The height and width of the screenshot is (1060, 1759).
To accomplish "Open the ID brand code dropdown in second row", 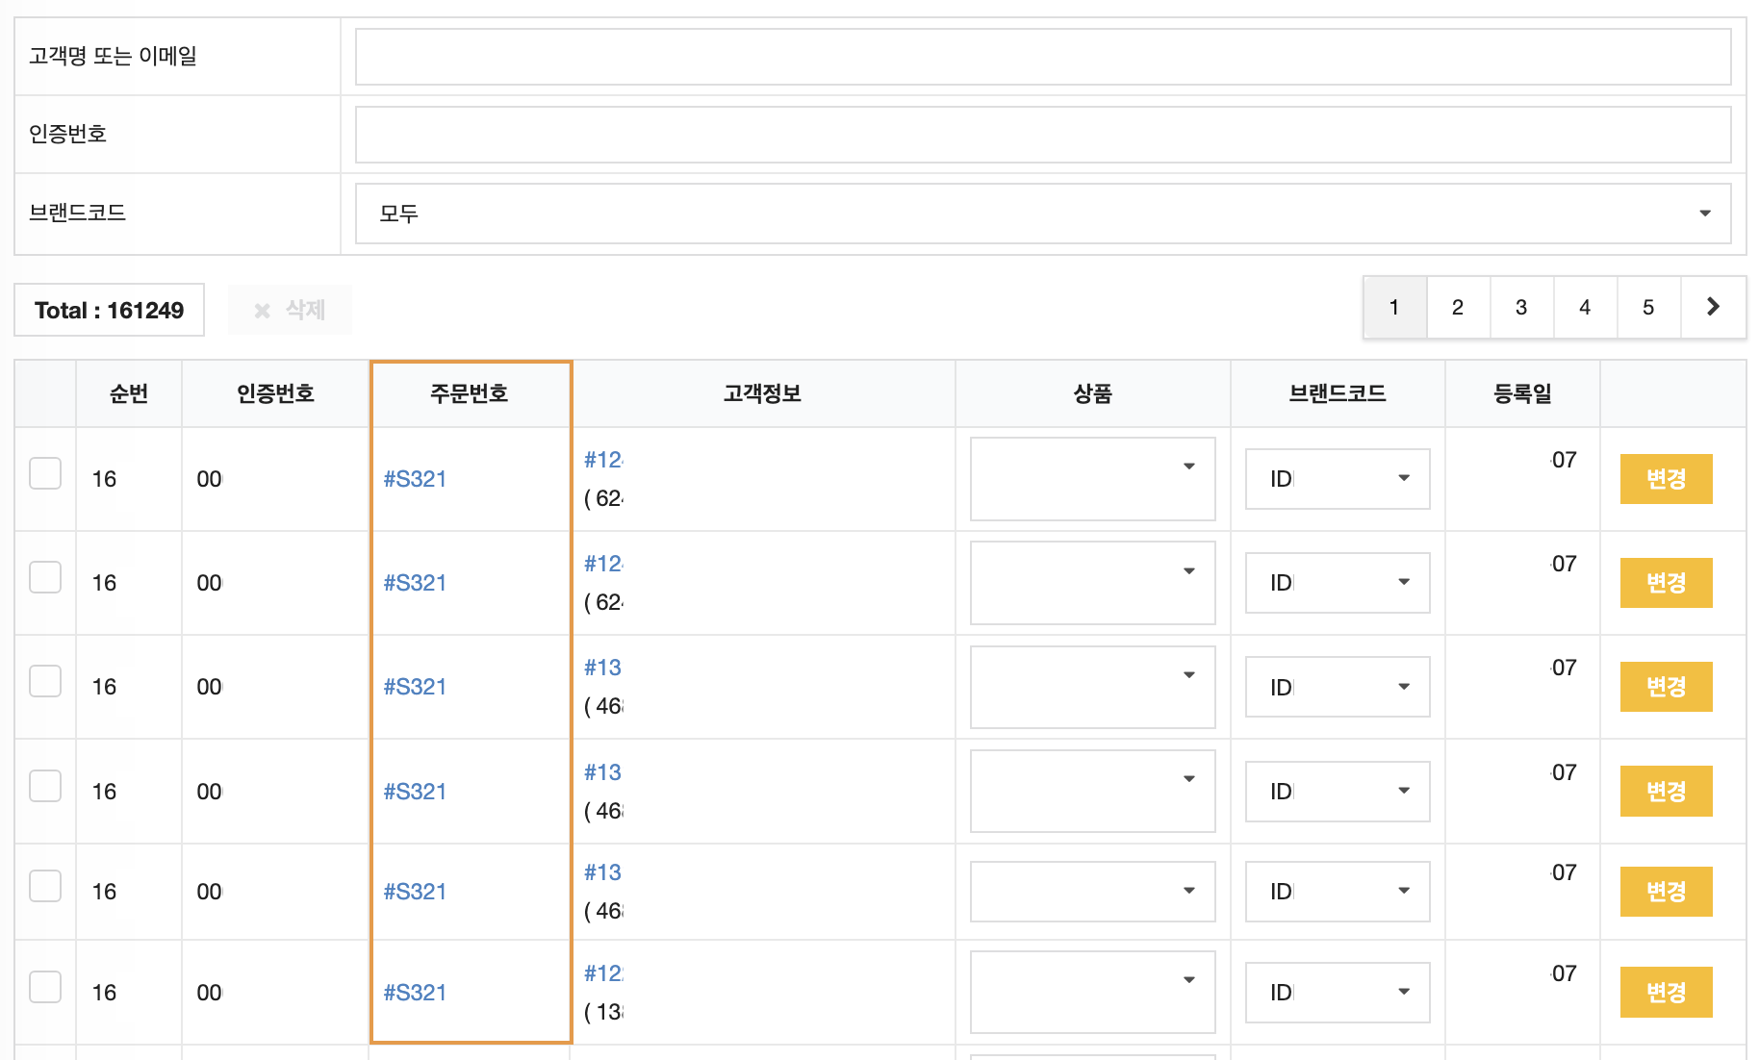I will pos(1338,583).
